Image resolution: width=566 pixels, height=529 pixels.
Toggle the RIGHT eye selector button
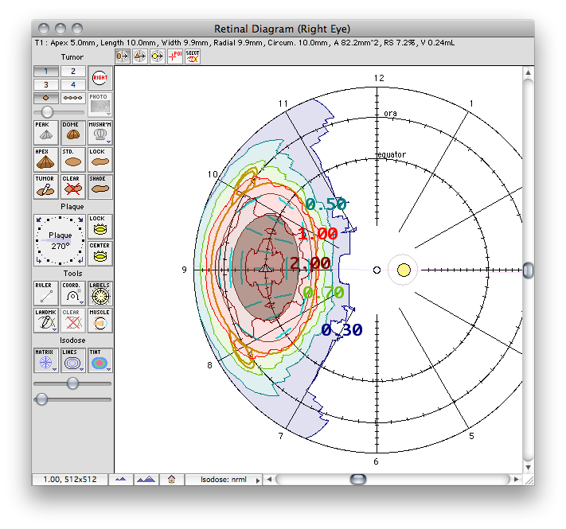click(x=100, y=78)
